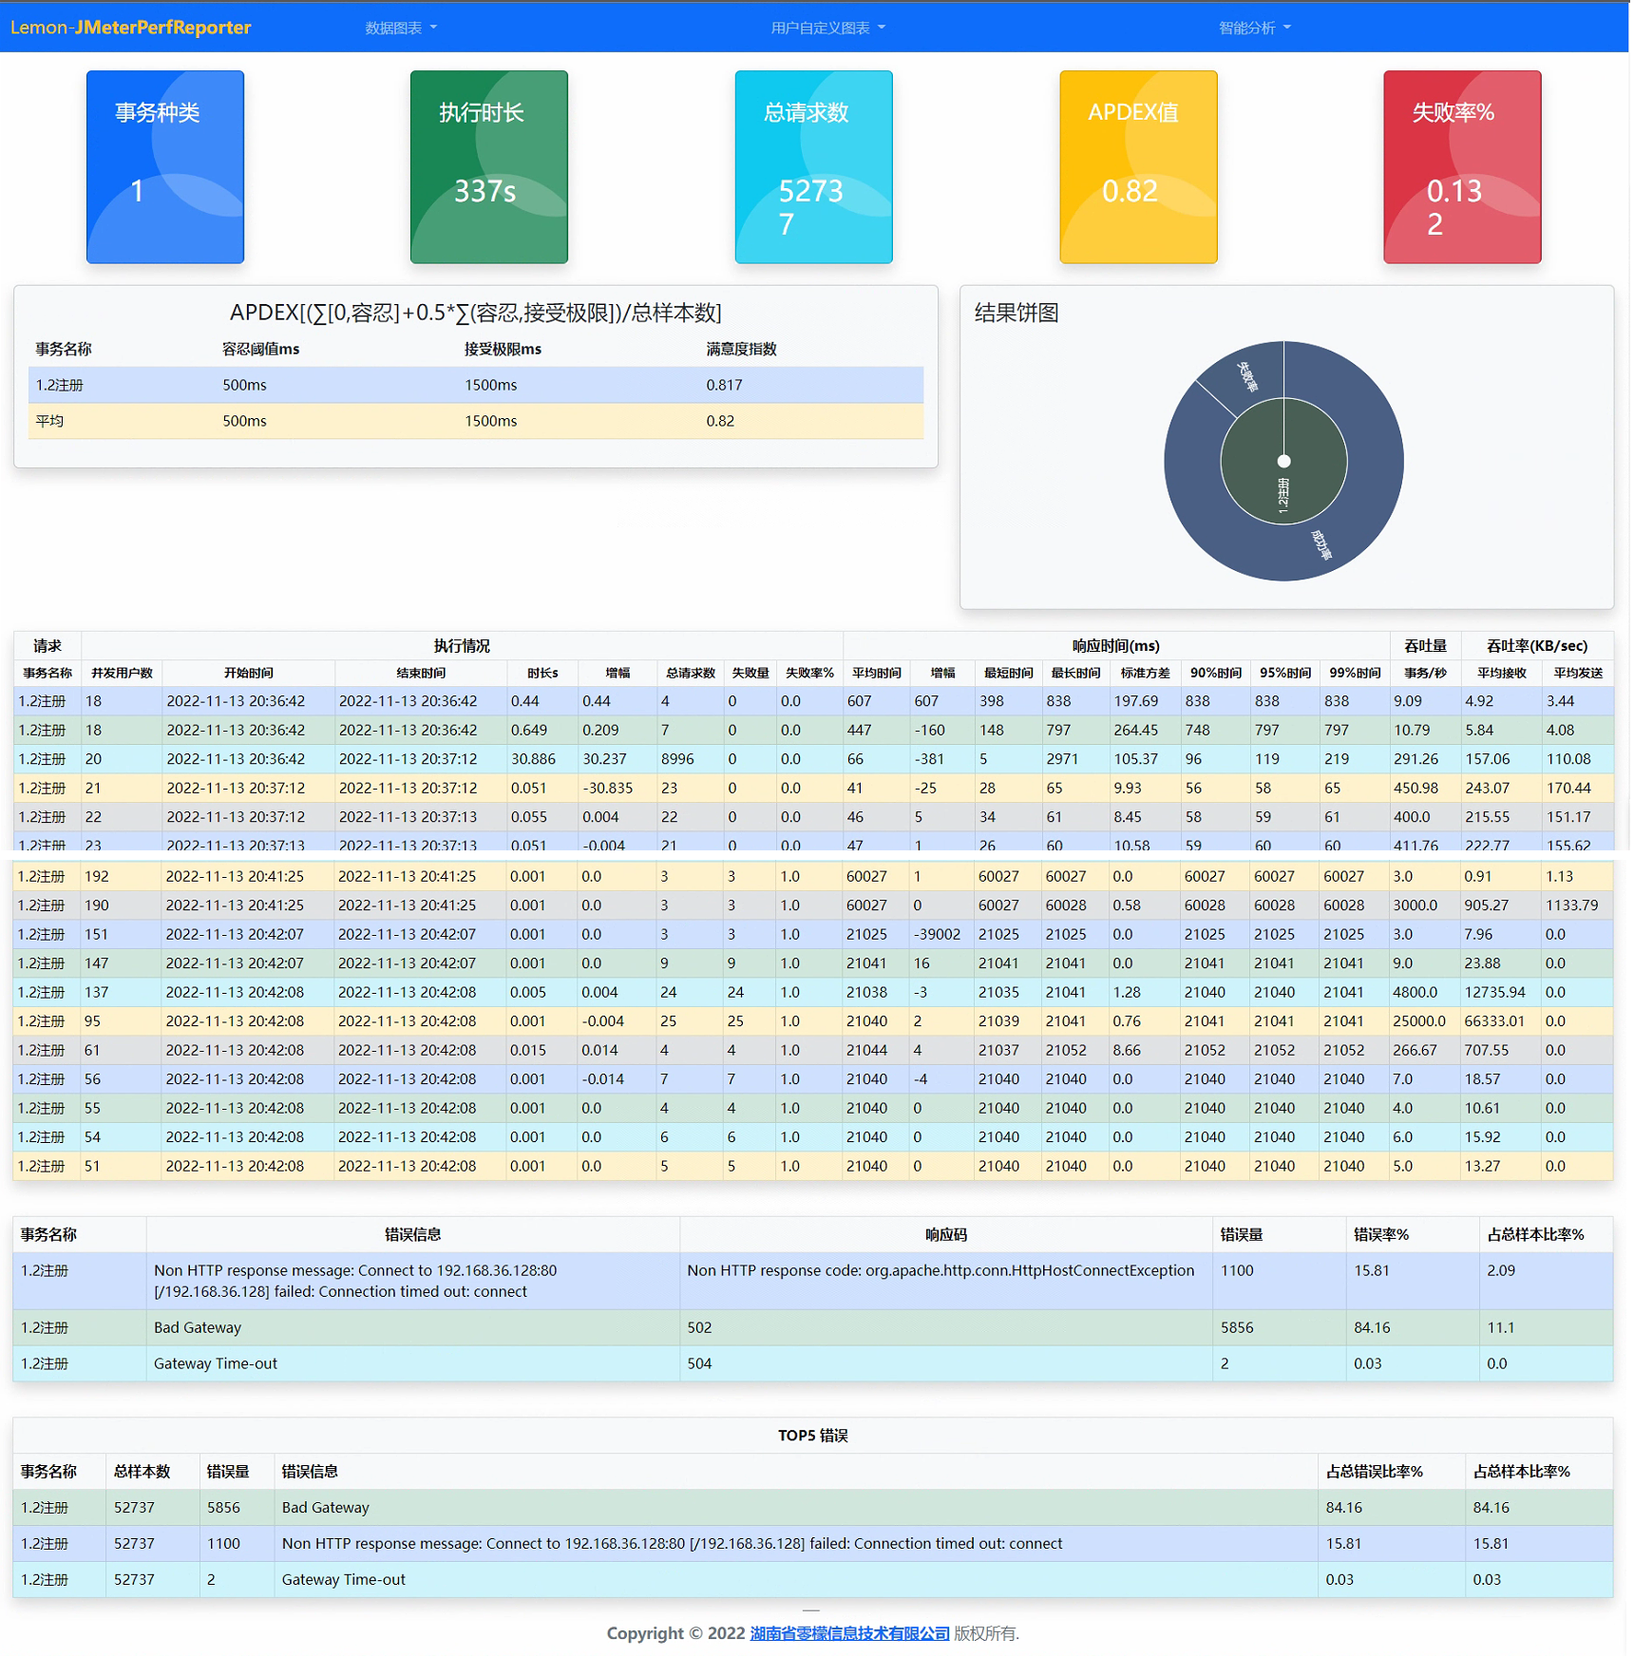
Task: Click the 并发用户数 column header
Action: [122, 673]
